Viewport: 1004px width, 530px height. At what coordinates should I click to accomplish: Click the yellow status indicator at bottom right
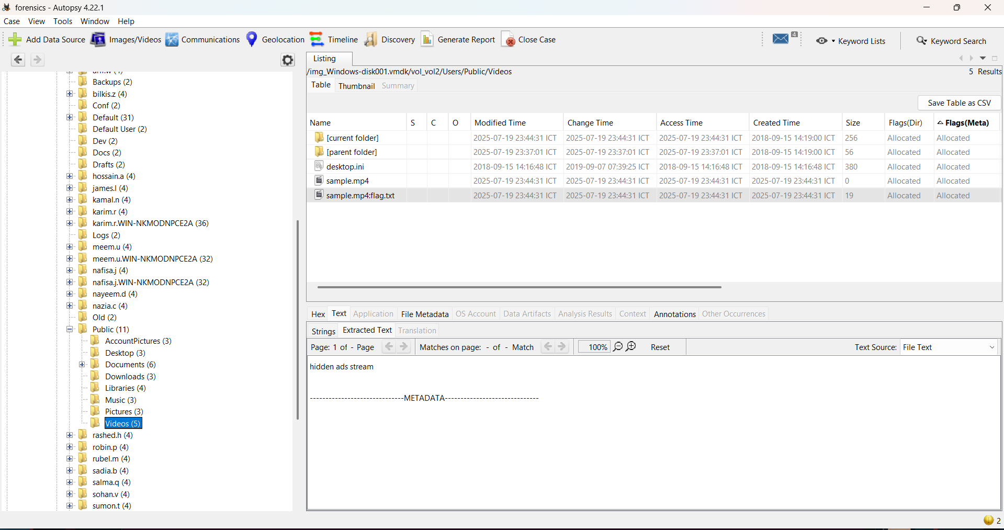(989, 520)
